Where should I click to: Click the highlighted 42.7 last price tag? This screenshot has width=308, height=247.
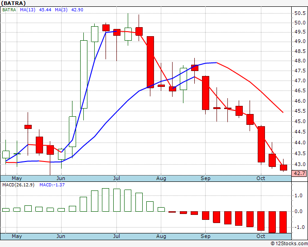click(299, 173)
